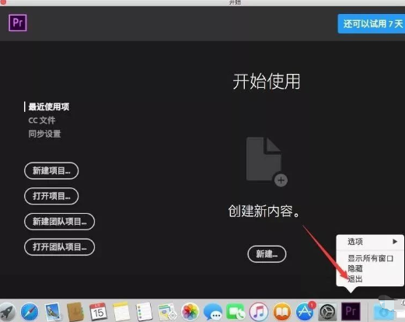405x322 pixels.
Task: Click the 新建团队项目... button
Action: pyautogui.click(x=60, y=222)
